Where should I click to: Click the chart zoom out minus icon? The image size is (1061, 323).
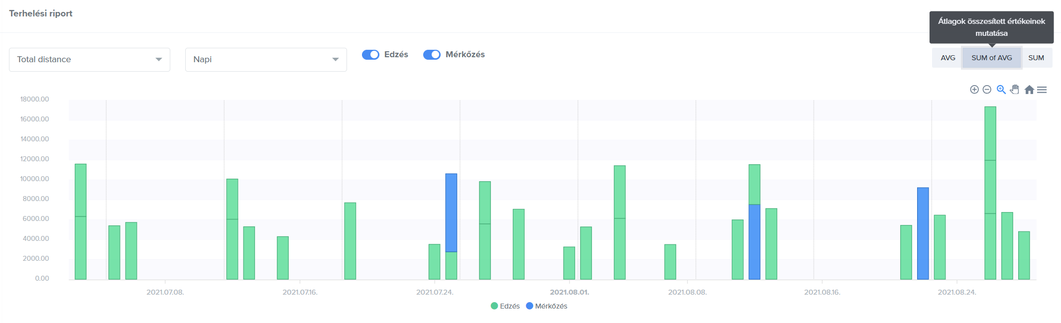tap(987, 90)
